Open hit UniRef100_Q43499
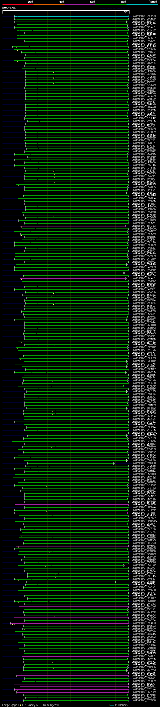Viewport: 160px width, 707px height. (x=143, y=96)
